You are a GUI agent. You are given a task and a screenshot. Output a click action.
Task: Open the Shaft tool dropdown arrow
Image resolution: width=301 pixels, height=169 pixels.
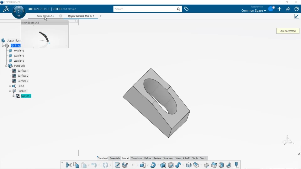tap(158, 165)
